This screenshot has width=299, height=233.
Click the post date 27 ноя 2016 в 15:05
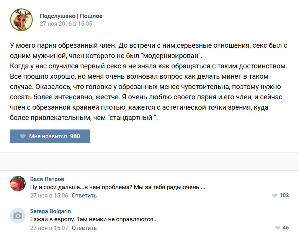66,24
